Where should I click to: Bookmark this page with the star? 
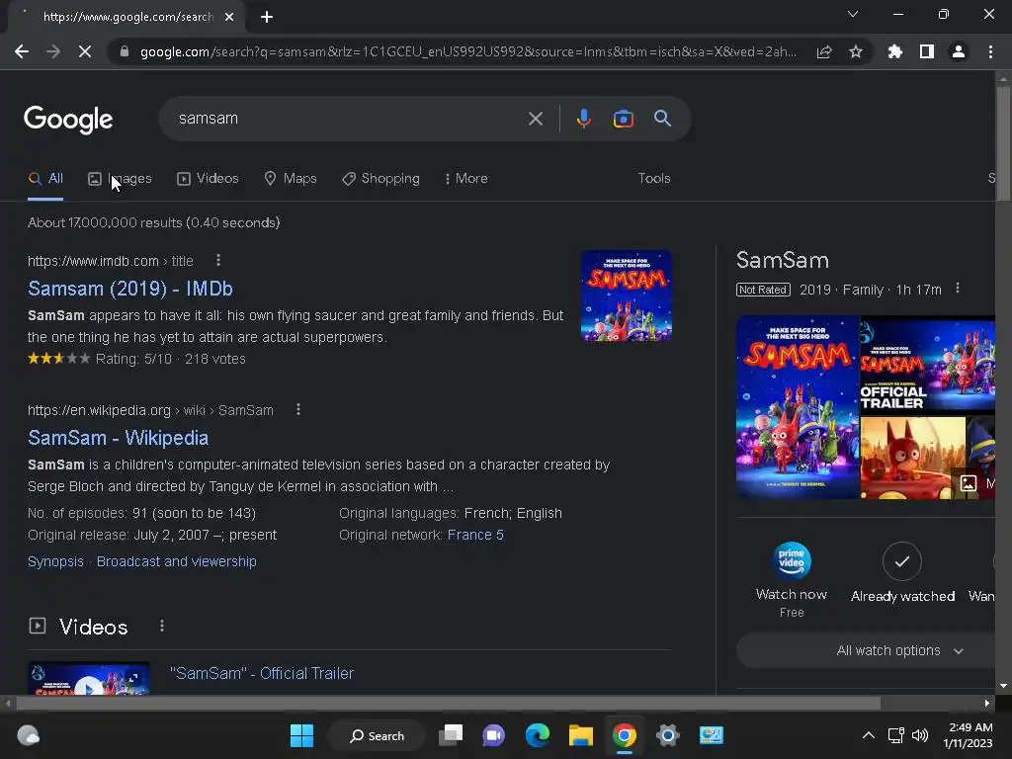coord(856,51)
